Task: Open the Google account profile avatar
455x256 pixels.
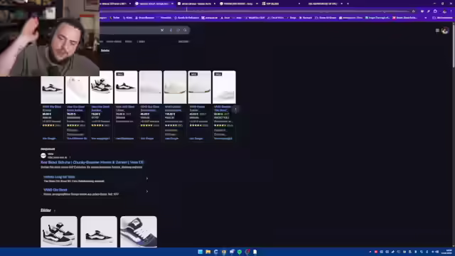Action: point(445,31)
